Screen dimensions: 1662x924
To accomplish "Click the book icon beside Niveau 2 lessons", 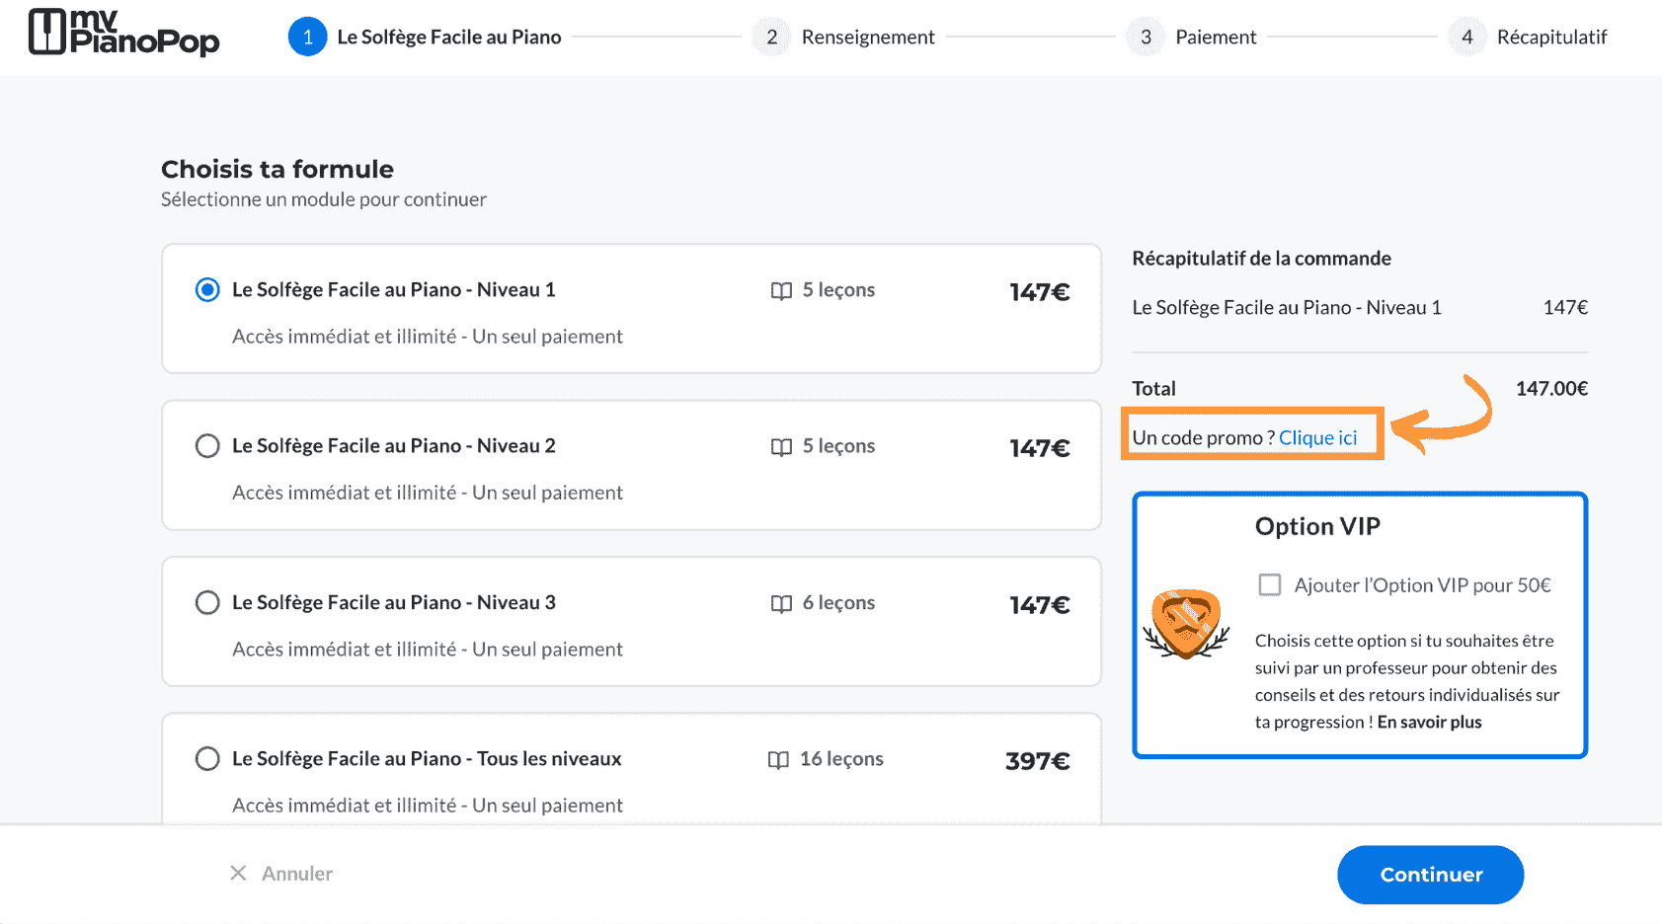I will pos(781,447).
